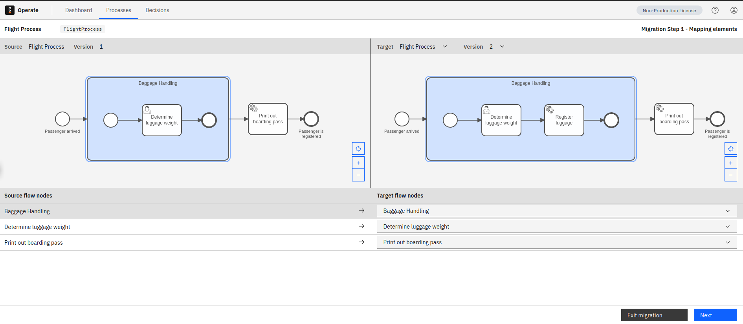Open Baggage Handling target node dropdown

557,211
